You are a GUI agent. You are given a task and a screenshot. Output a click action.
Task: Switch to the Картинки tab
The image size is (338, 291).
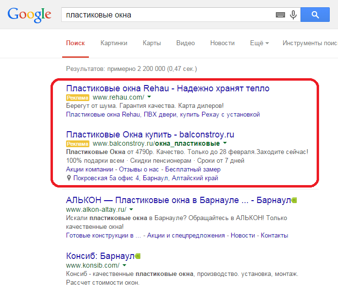click(x=114, y=43)
